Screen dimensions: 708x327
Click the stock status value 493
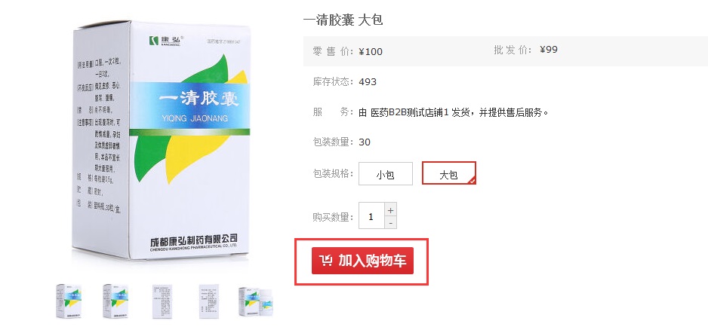(x=368, y=82)
